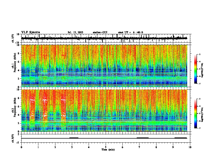Click the ch.1 spectrogram color bar
Image resolution: width=214 pixels, height=165 pixels.
[x=195, y=69]
